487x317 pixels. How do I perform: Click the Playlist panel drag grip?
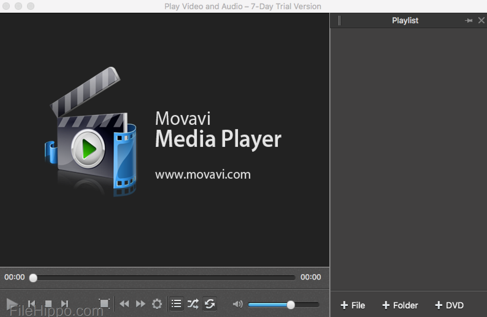click(339, 20)
